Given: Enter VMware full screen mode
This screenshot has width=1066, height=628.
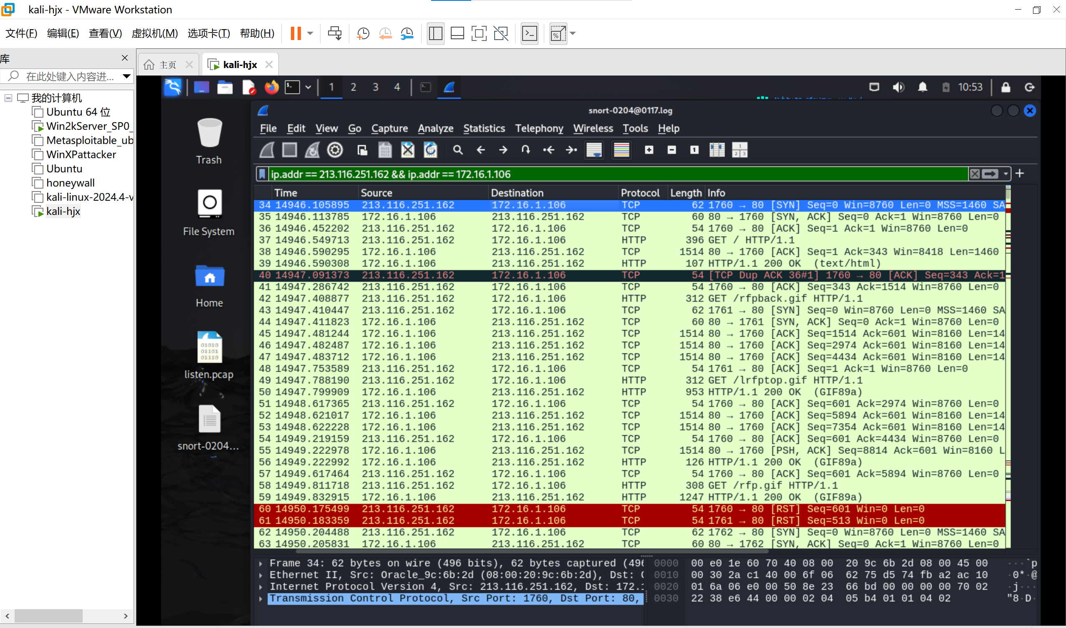Looking at the screenshot, I should click(x=479, y=33).
